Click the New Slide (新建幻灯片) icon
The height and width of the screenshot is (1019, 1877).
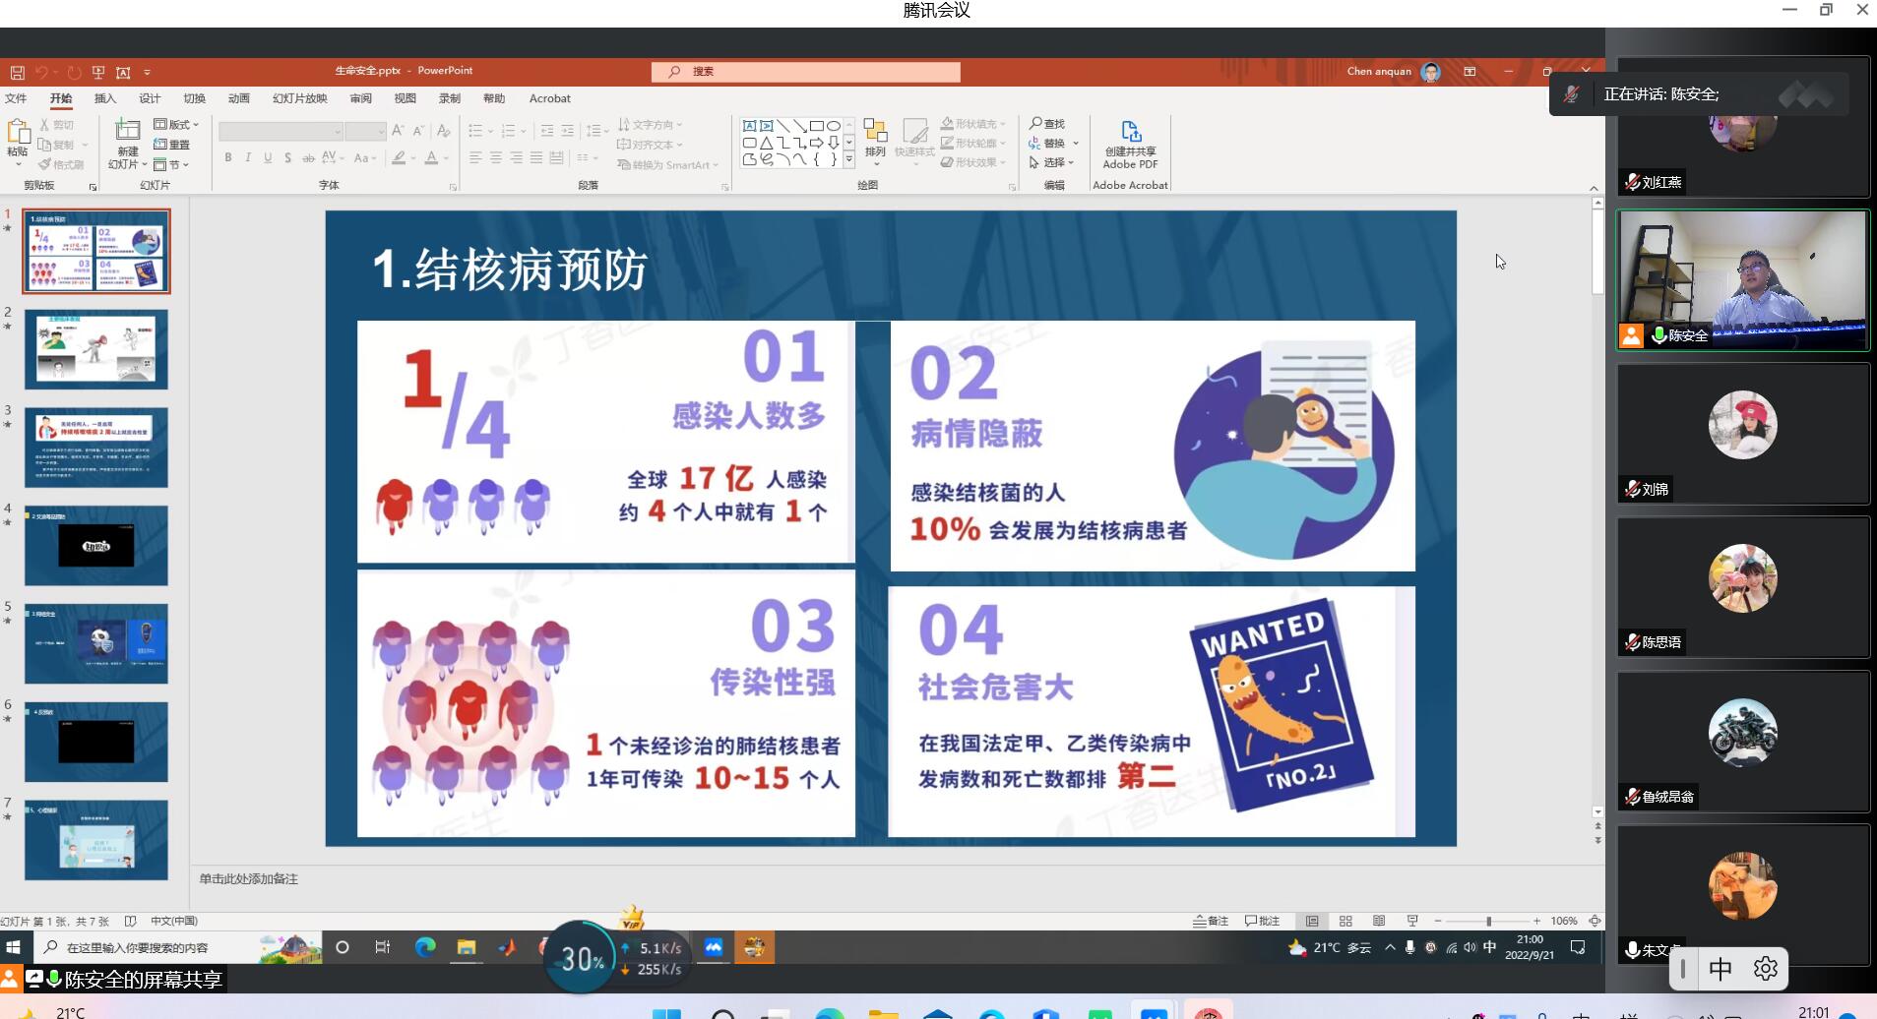click(128, 132)
